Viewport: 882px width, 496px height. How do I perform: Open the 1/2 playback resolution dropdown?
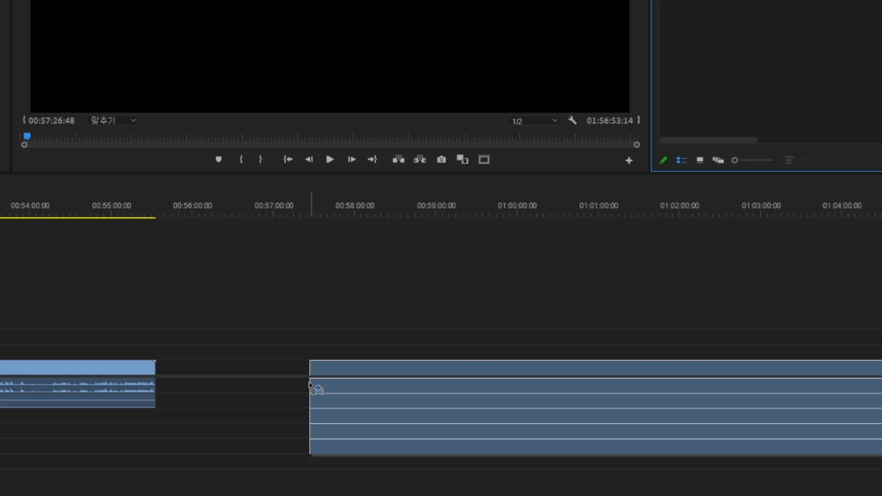534,121
